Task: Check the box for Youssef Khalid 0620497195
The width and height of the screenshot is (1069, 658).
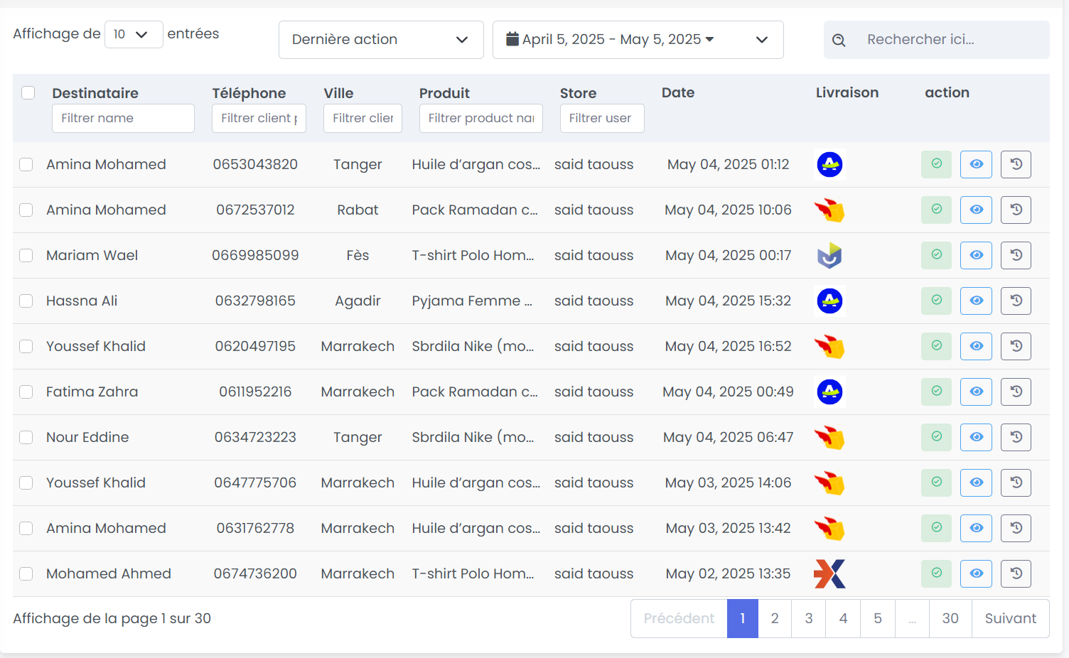Action: (x=26, y=346)
